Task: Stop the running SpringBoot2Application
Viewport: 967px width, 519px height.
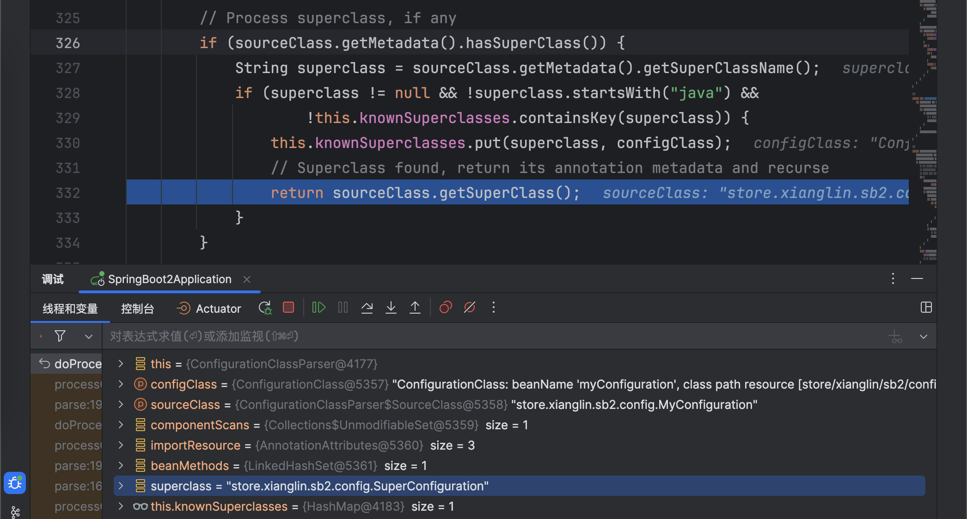Action: (288, 308)
